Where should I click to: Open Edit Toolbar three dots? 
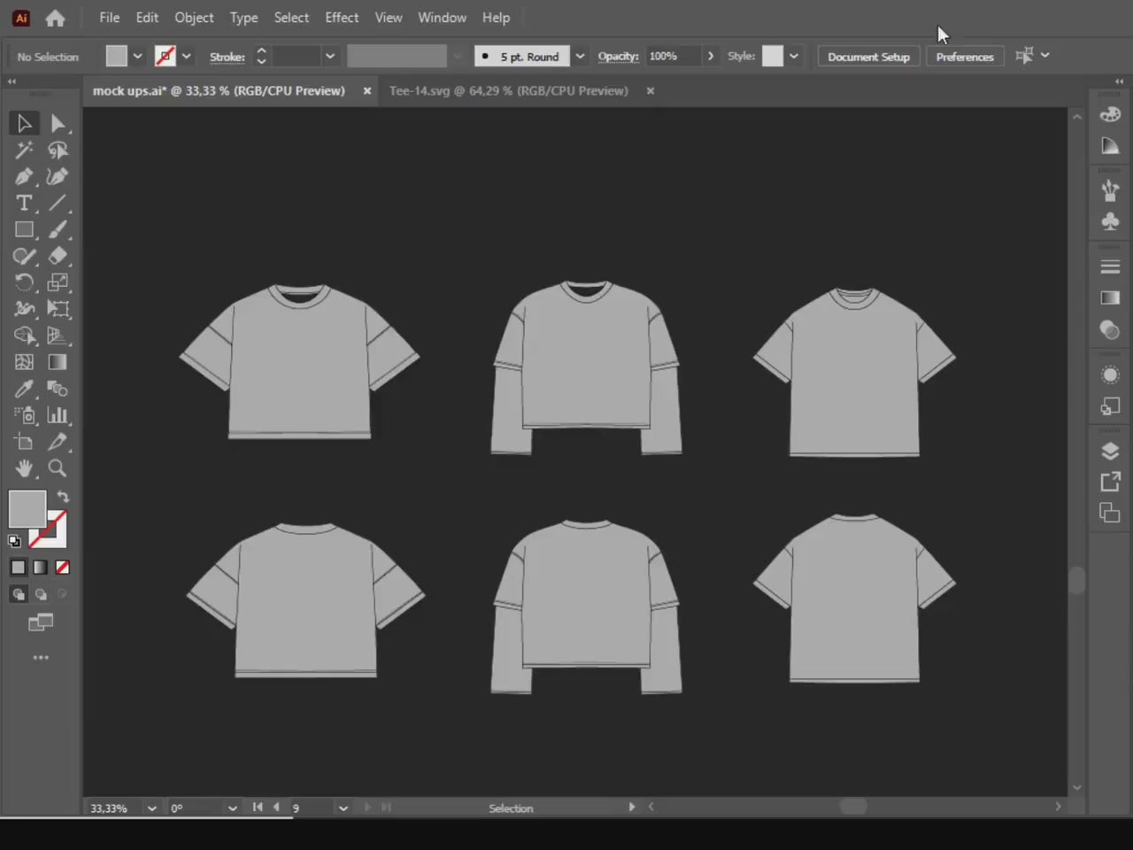[41, 658]
